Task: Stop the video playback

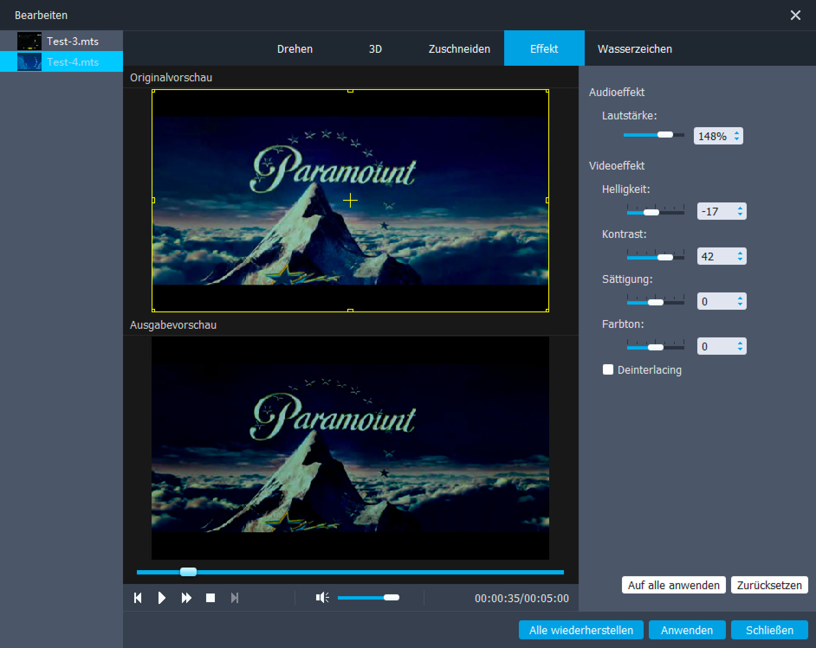Action: 210,598
